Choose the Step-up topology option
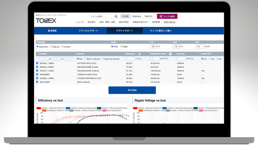Image resolution: width=258 pixels, height=145 pixels. [x=51, y=47]
